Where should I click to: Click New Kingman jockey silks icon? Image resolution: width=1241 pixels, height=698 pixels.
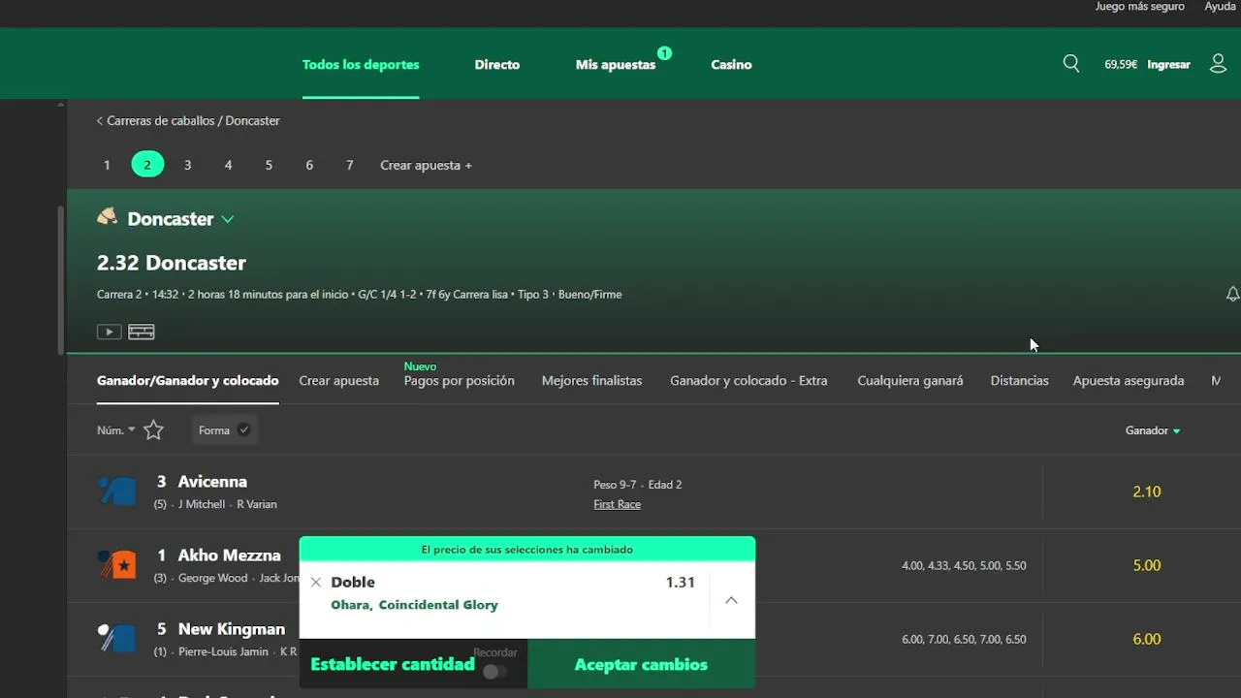[118, 639]
